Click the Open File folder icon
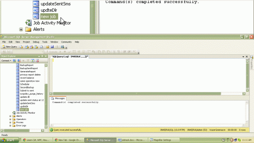 pos(47,47)
